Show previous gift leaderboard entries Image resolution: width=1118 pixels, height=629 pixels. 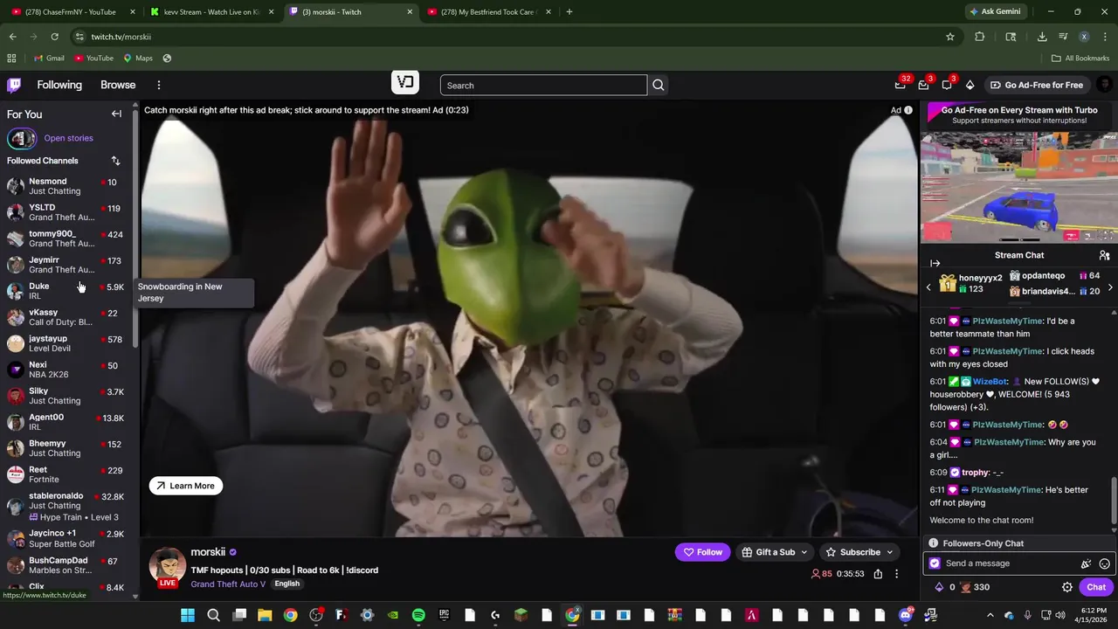point(928,287)
